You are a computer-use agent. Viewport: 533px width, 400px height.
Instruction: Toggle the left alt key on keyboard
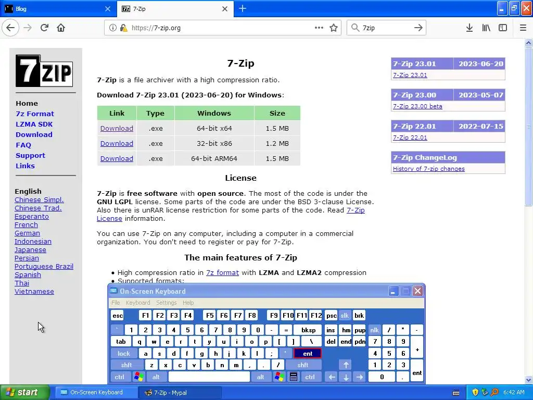[x=156, y=377]
